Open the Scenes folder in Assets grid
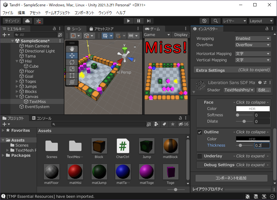The height and width of the screenshot is (200, 277). (x=51, y=148)
